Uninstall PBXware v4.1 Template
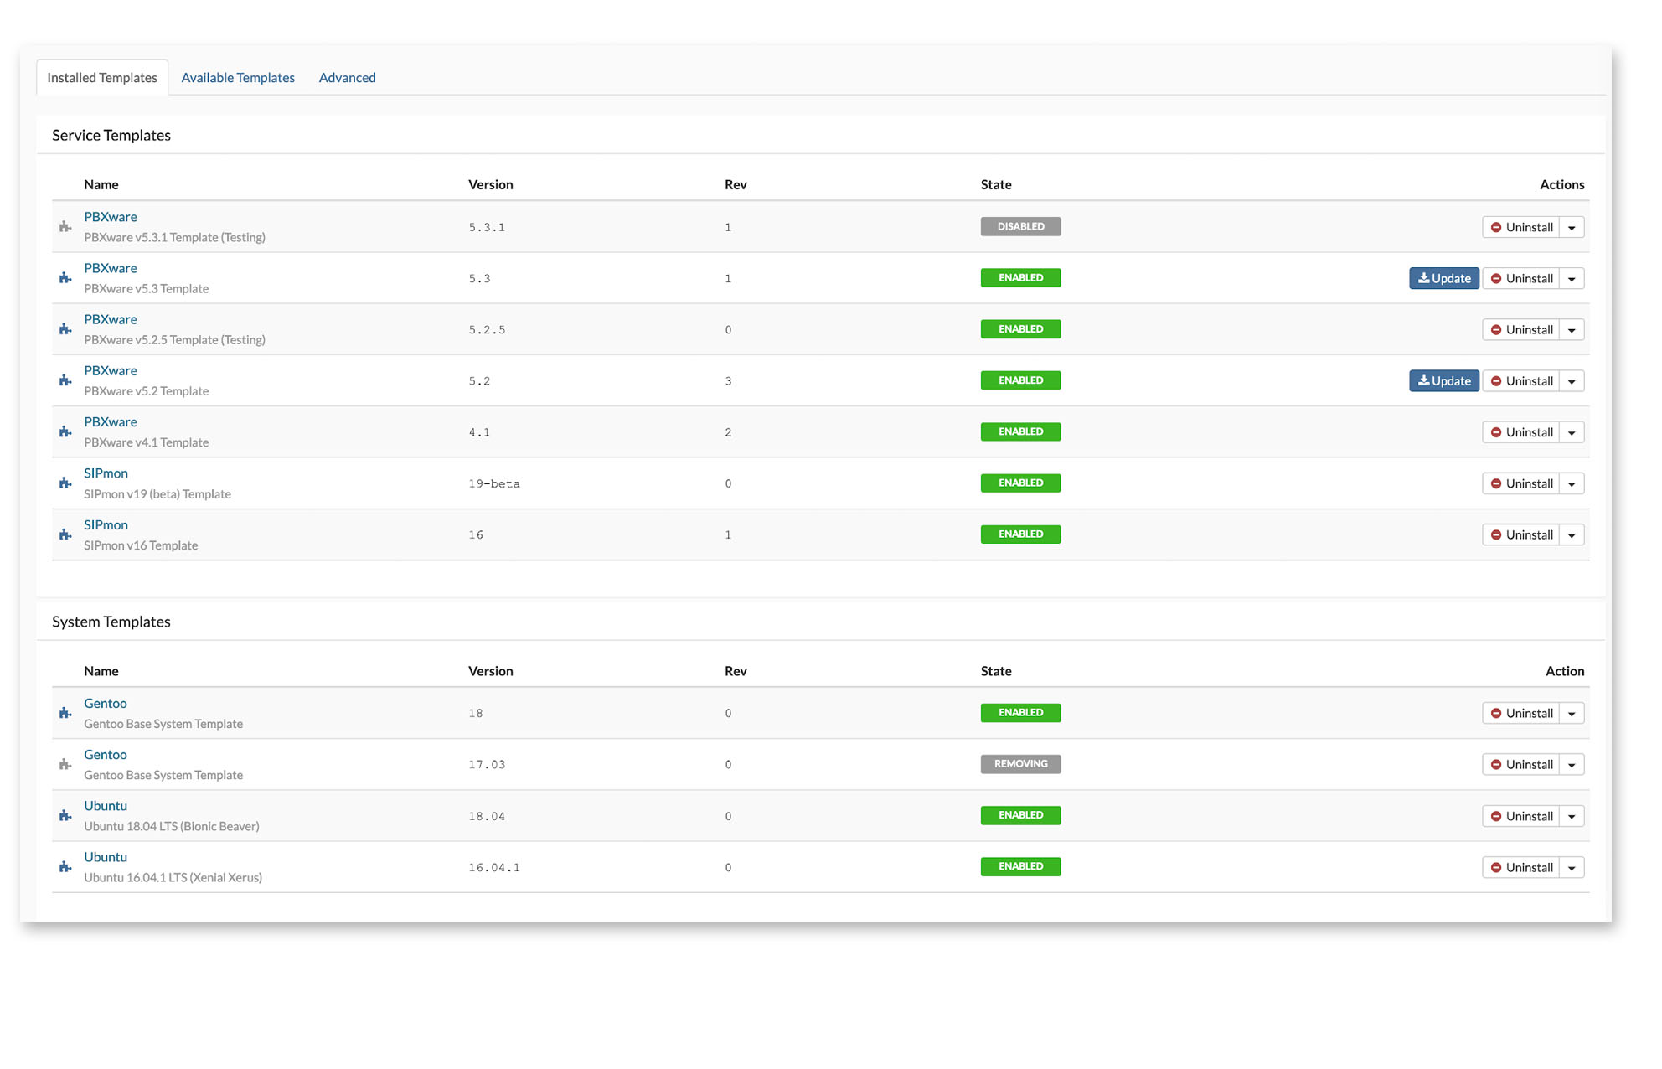 [1520, 432]
